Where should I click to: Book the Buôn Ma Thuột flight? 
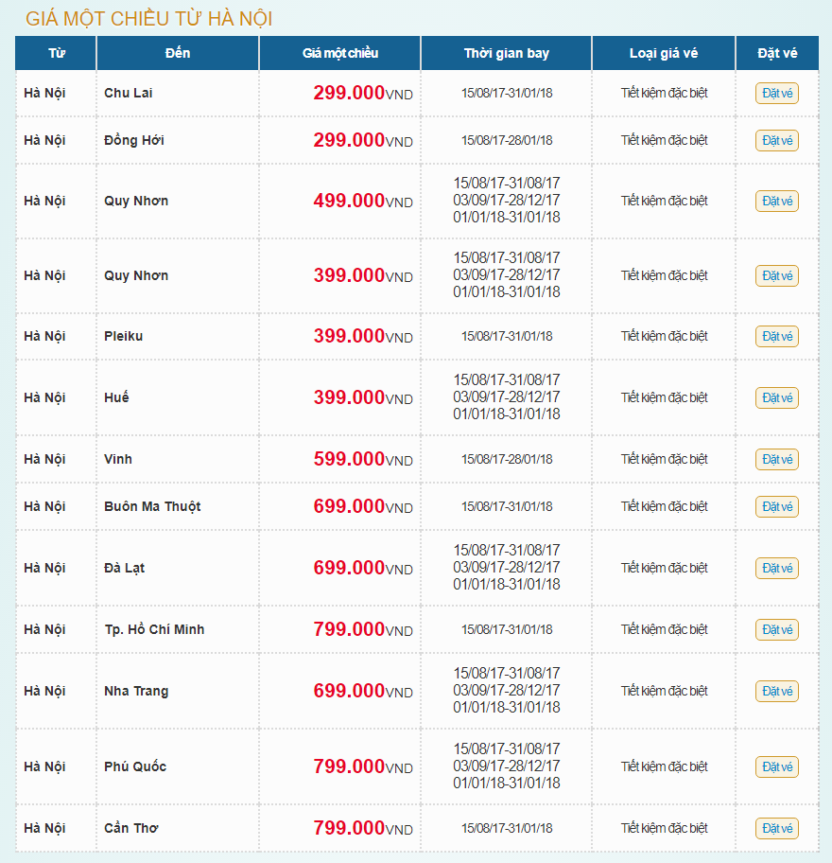(x=776, y=506)
